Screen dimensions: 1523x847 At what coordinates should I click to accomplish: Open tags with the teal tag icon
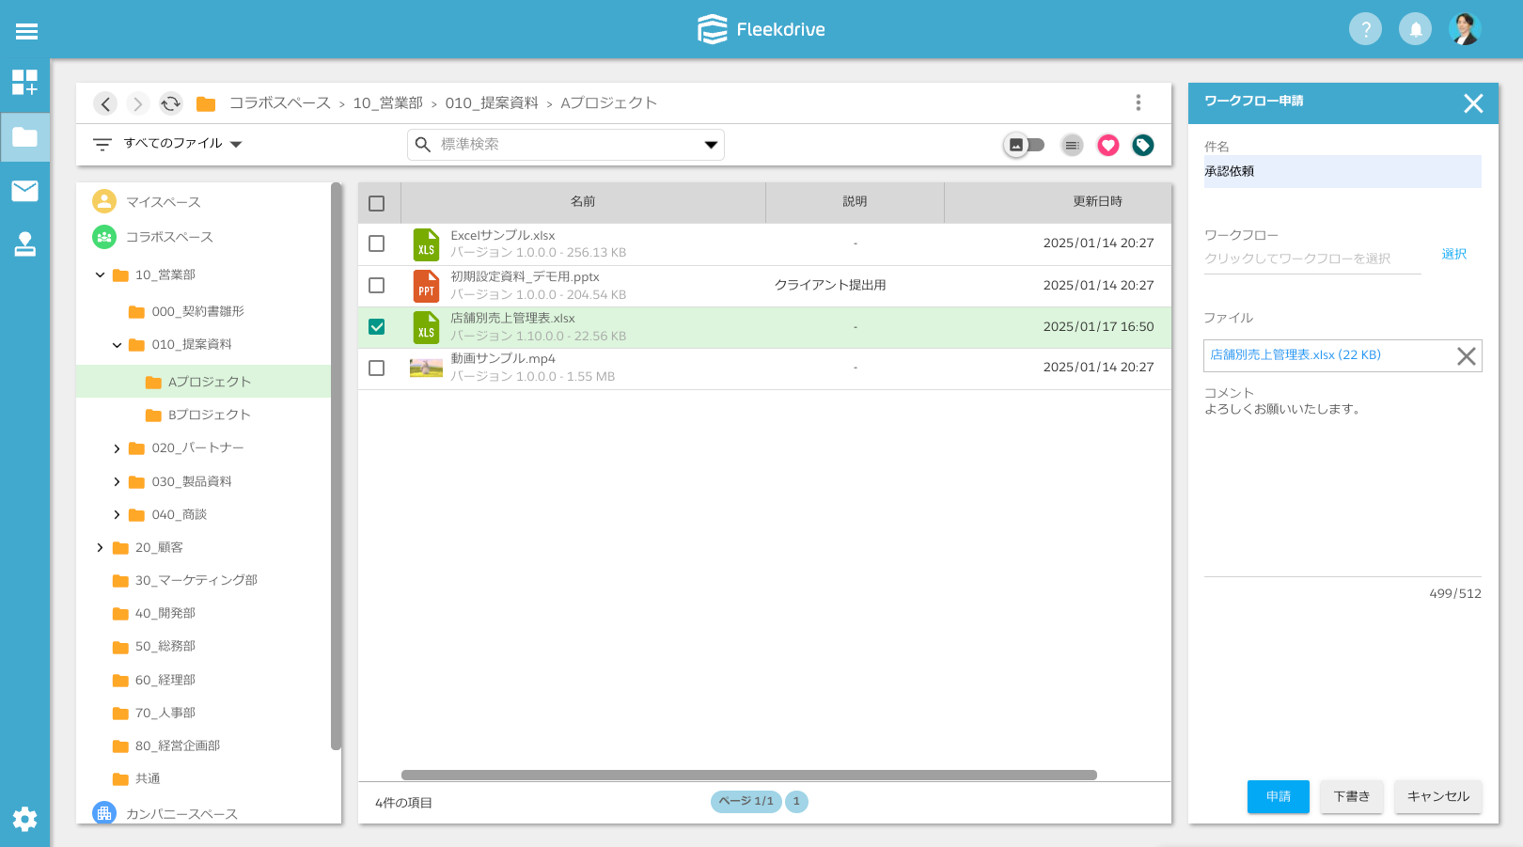1142,145
